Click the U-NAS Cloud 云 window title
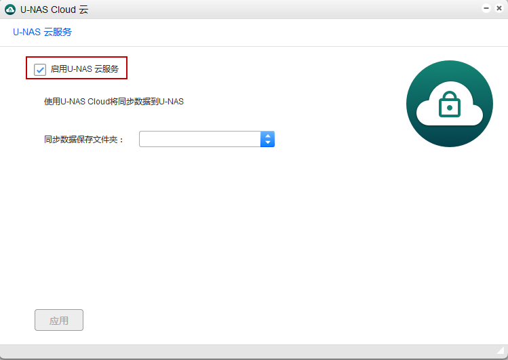The width and height of the screenshot is (508, 360). pos(54,9)
